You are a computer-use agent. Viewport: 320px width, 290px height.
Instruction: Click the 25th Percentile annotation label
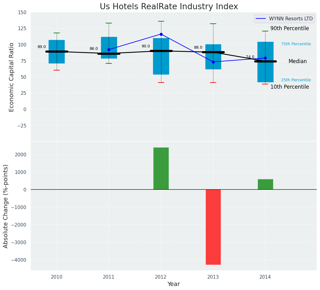[296, 80]
